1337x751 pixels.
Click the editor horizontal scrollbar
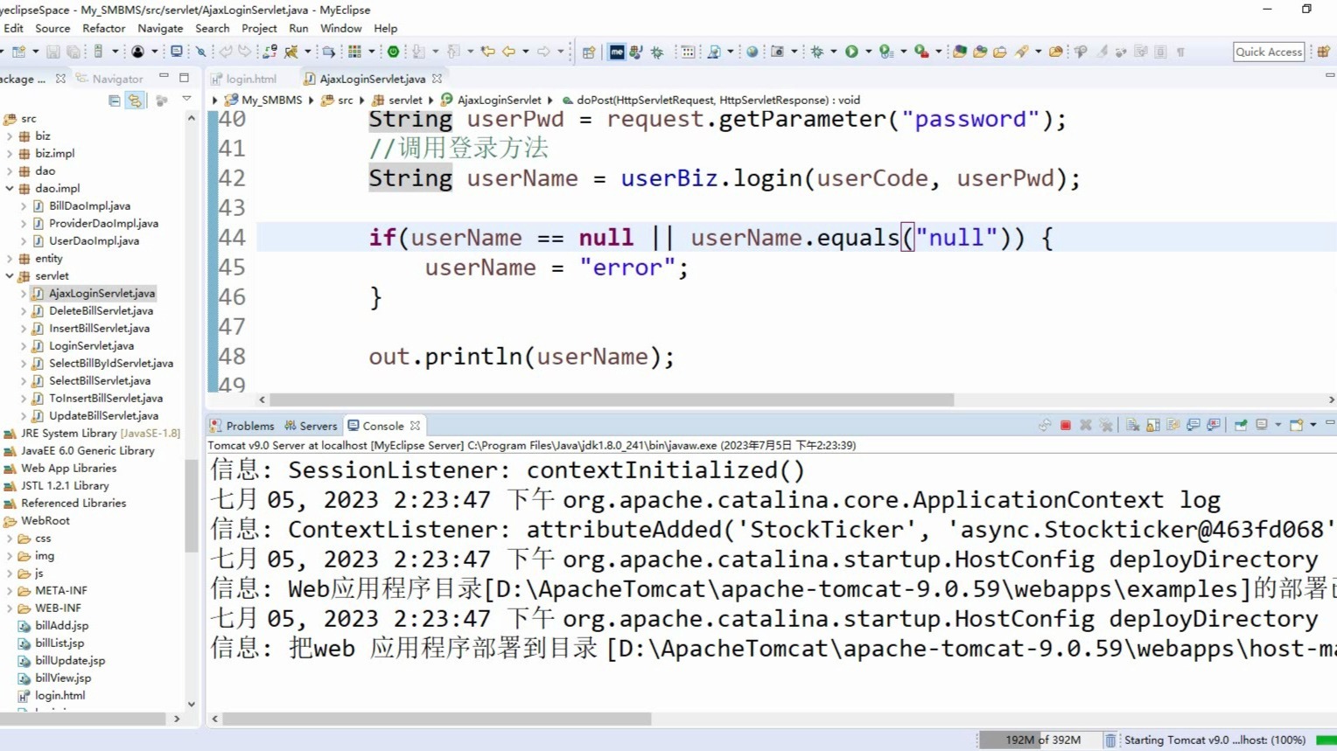coord(612,400)
